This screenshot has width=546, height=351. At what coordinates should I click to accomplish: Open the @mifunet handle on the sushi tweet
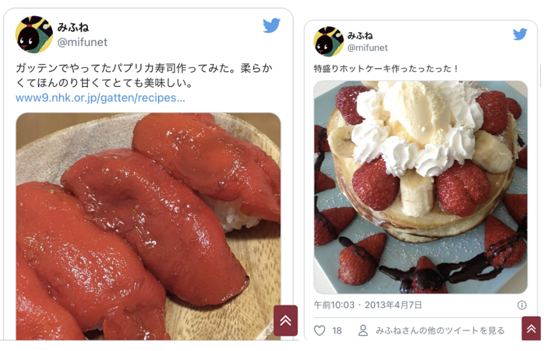click(x=82, y=42)
